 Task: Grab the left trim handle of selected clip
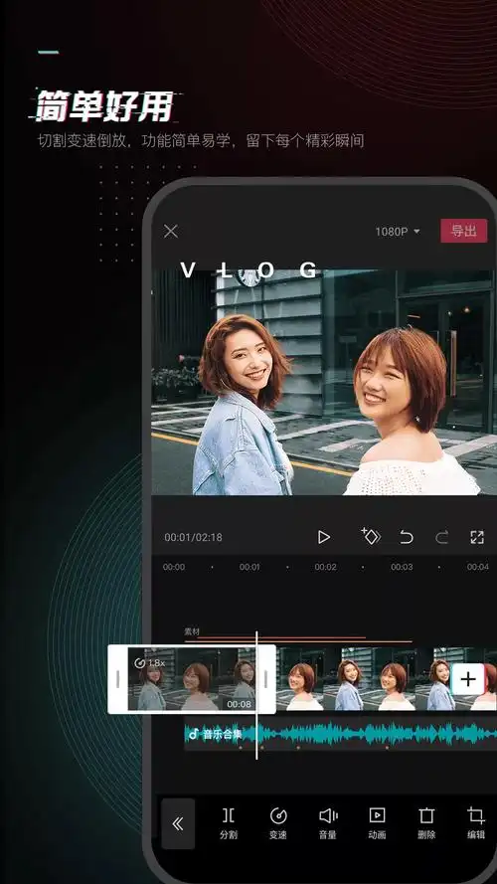coord(117,679)
